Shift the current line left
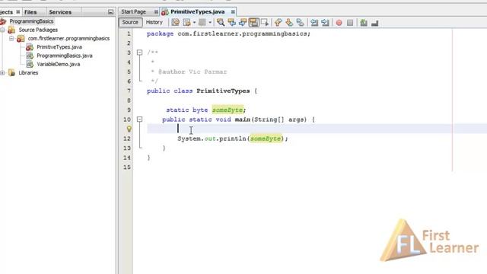The height and width of the screenshot is (274, 487). click(314, 22)
